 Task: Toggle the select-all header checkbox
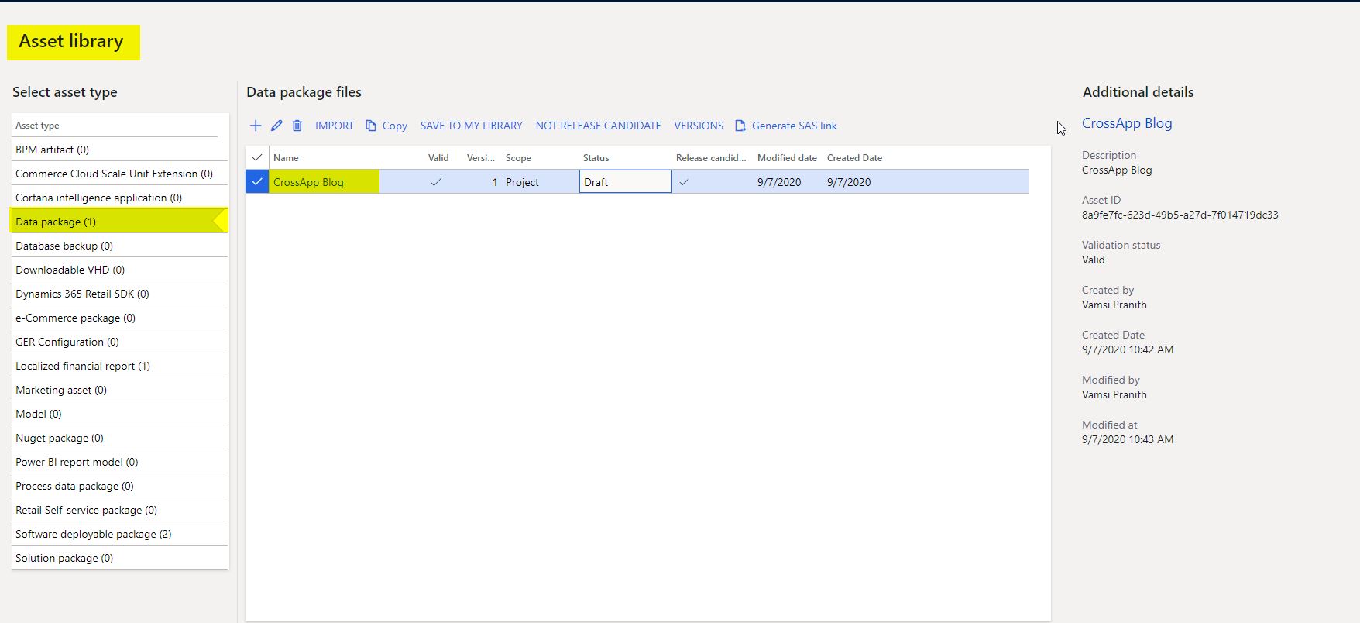[x=257, y=157]
